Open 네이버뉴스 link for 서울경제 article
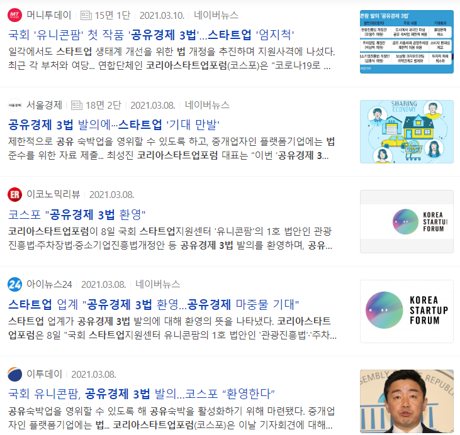460x435 pixels. coord(207,105)
